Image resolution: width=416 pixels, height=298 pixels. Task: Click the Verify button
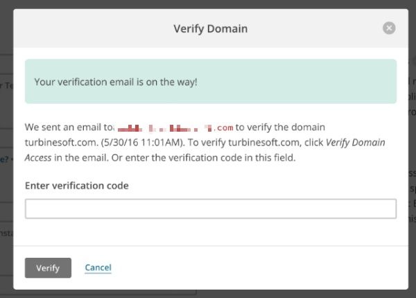click(x=48, y=268)
